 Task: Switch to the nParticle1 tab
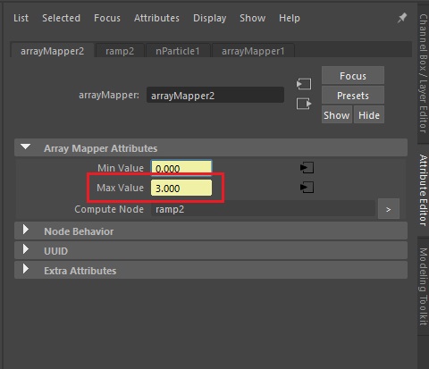click(x=178, y=51)
